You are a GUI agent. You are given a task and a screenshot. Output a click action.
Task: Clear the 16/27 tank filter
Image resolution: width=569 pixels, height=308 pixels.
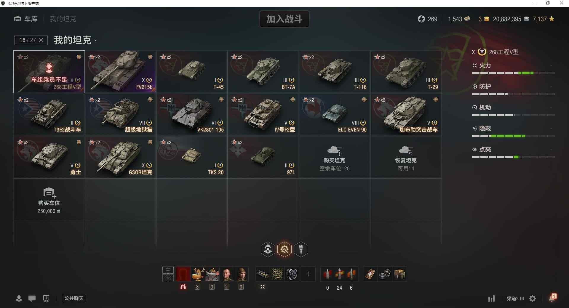click(x=41, y=40)
